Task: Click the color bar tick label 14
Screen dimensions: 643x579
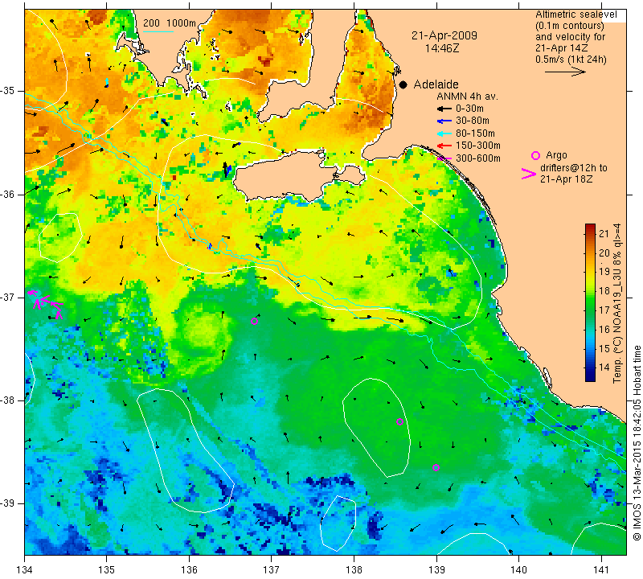Action: [604, 368]
